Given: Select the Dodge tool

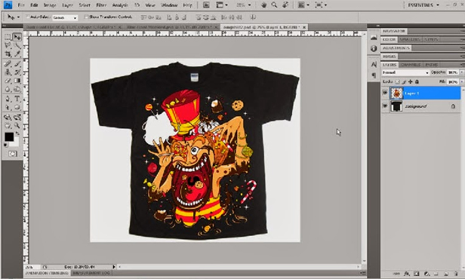Looking at the screenshot, I should coord(17,89).
